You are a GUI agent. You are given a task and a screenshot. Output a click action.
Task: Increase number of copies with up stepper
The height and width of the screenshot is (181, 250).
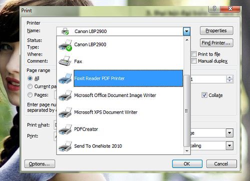tap(229, 77)
